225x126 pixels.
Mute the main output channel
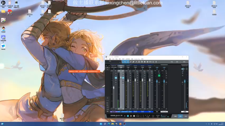[183, 73]
